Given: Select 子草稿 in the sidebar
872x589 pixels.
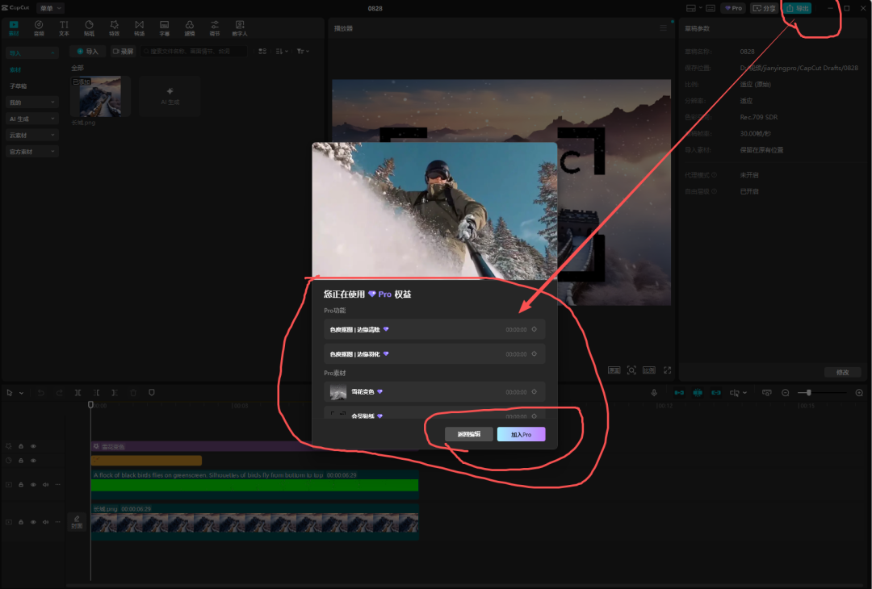Looking at the screenshot, I should pyautogui.click(x=18, y=86).
